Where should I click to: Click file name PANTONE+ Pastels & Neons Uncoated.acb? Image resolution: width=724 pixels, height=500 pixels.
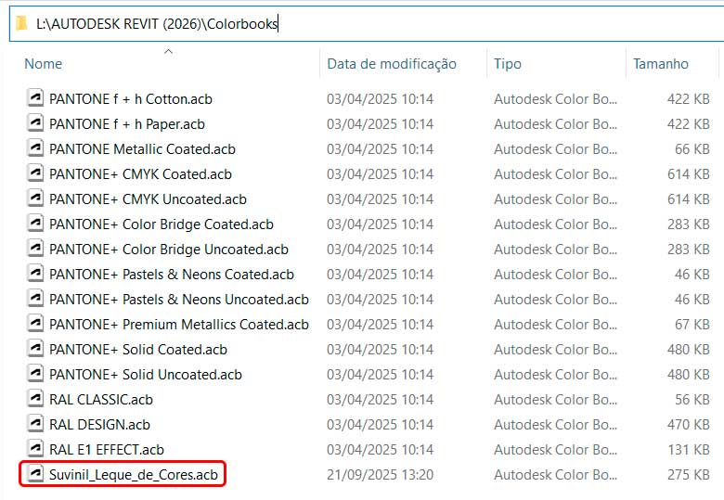click(x=179, y=300)
